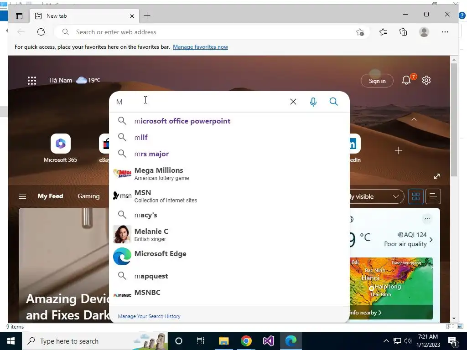The height and width of the screenshot is (350, 467).
Task: Open the Collections icon
Action: click(x=403, y=32)
